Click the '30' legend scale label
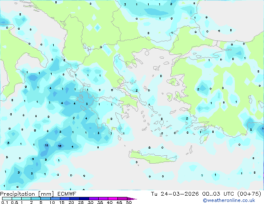This screenshot has height=204, width=264. tap(90, 202)
